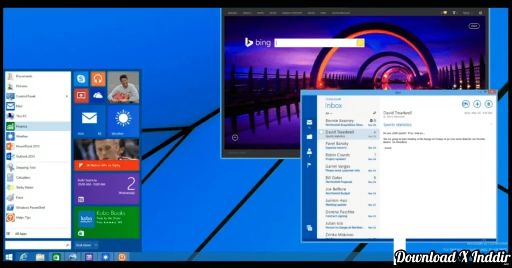
Task: Open Garret Vargas' email
Action: point(349,168)
